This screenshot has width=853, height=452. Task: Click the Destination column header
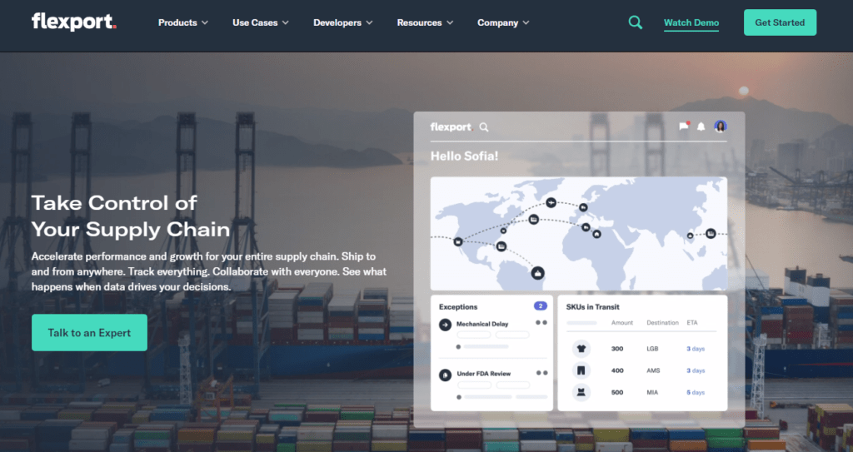tap(662, 322)
